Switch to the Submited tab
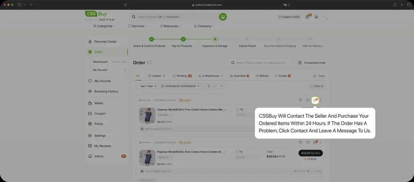This screenshot has width=414, height=182. pos(240,76)
